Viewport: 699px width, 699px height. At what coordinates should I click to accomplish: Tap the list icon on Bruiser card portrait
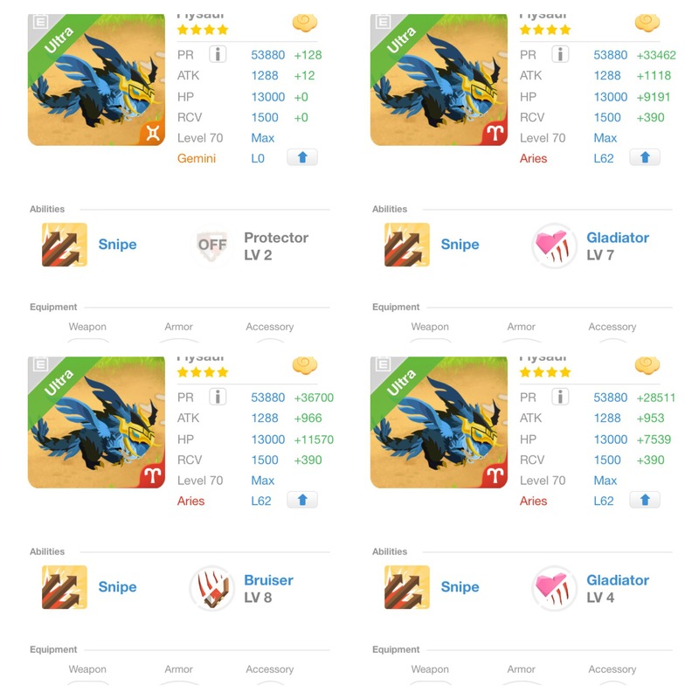[x=40, y=364]
